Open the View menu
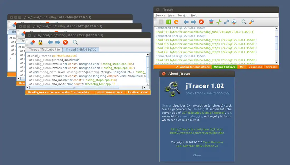Viewport: 290px width, 165px height. pos(171,15)
